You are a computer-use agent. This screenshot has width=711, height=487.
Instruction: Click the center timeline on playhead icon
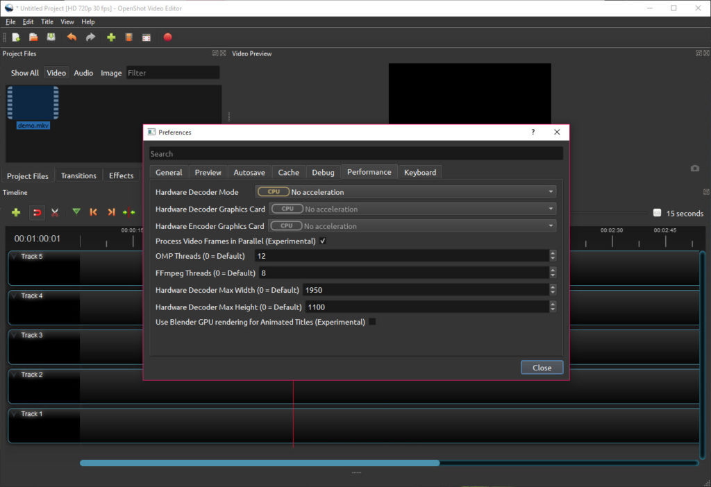(x=128, y=212)
